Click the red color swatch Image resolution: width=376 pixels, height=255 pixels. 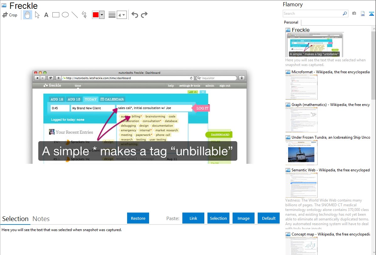96,15
